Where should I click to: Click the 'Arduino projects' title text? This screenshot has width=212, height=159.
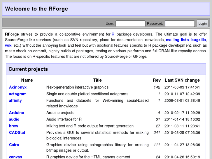click(x=60, y=113)
